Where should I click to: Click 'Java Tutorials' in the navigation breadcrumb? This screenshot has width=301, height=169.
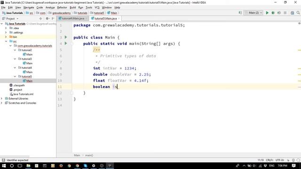(x=15, y=13)
